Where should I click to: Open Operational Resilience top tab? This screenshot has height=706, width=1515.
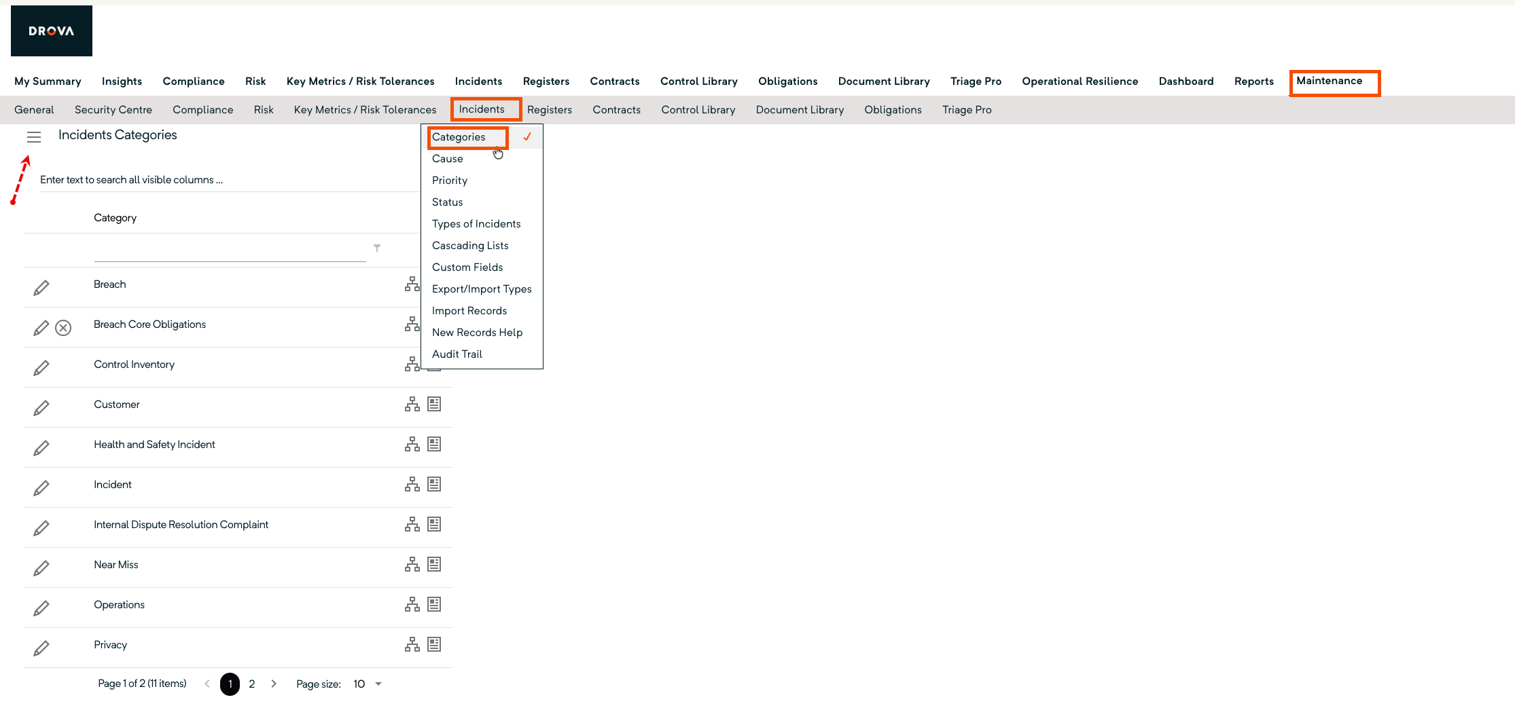pyautogui.click(x=1080, y=81)
